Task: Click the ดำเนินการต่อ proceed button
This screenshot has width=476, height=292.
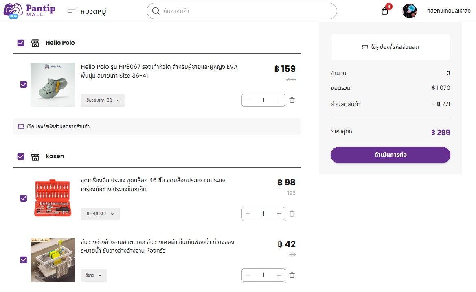Action: pyautogui.click(x=390, y=155)
